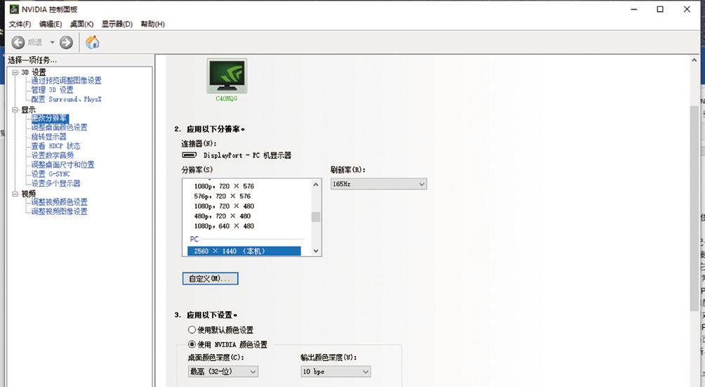Open the 桌面(K) menu

coord(81,24)
